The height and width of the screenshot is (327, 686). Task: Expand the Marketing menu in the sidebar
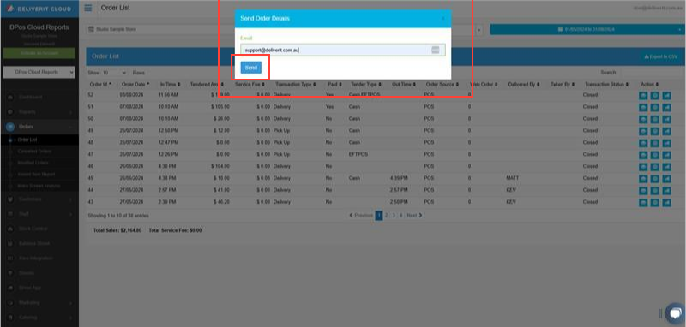coord(39,302)
